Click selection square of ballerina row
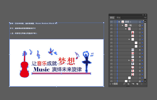The image size is (157, 100). click(x=142, y=64)
